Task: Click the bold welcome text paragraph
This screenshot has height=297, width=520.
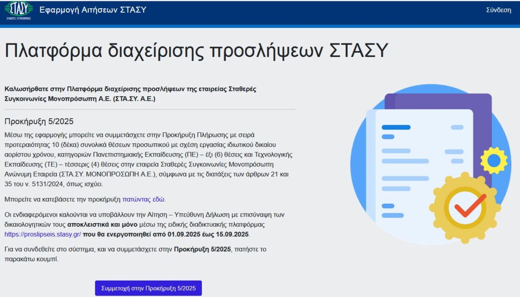Action: (132, 94)
